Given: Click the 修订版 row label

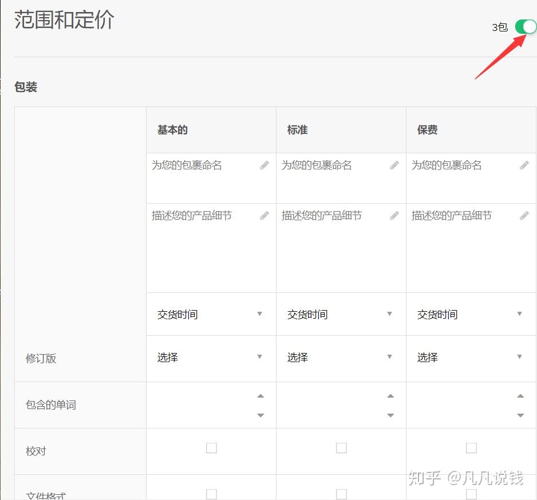Looking at the screenshot, I should (41, 358).
